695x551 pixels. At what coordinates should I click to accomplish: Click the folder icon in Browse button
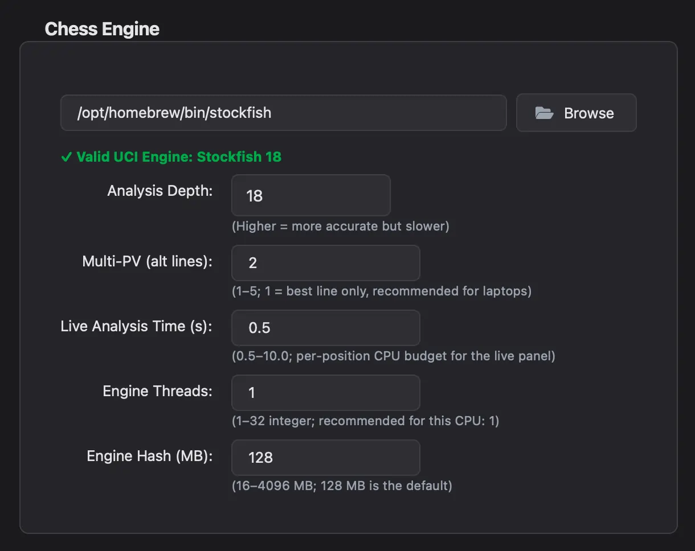(544, 113)
